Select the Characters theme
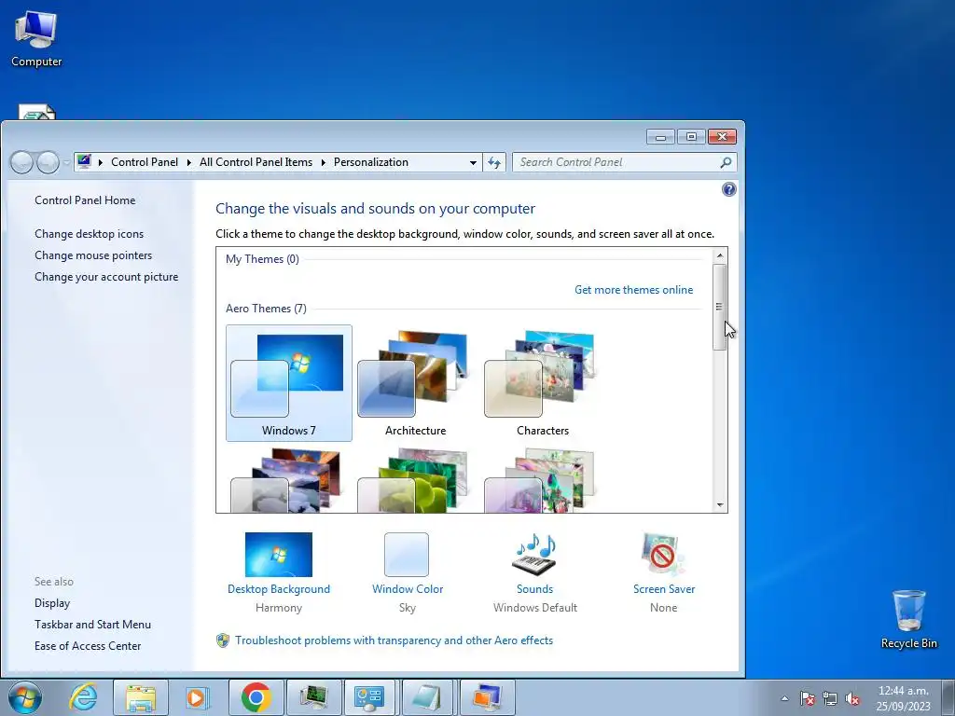This screenshot has height=716, width=955. point(542,383)
